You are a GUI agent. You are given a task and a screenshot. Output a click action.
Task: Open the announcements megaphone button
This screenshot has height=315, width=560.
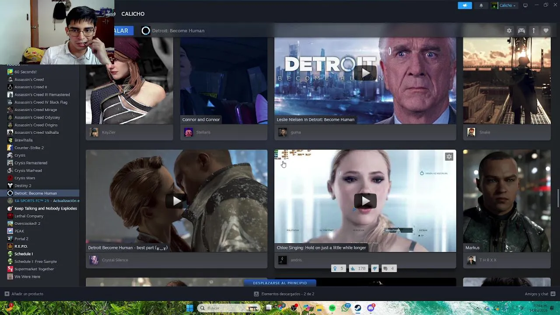click(465, 5)
